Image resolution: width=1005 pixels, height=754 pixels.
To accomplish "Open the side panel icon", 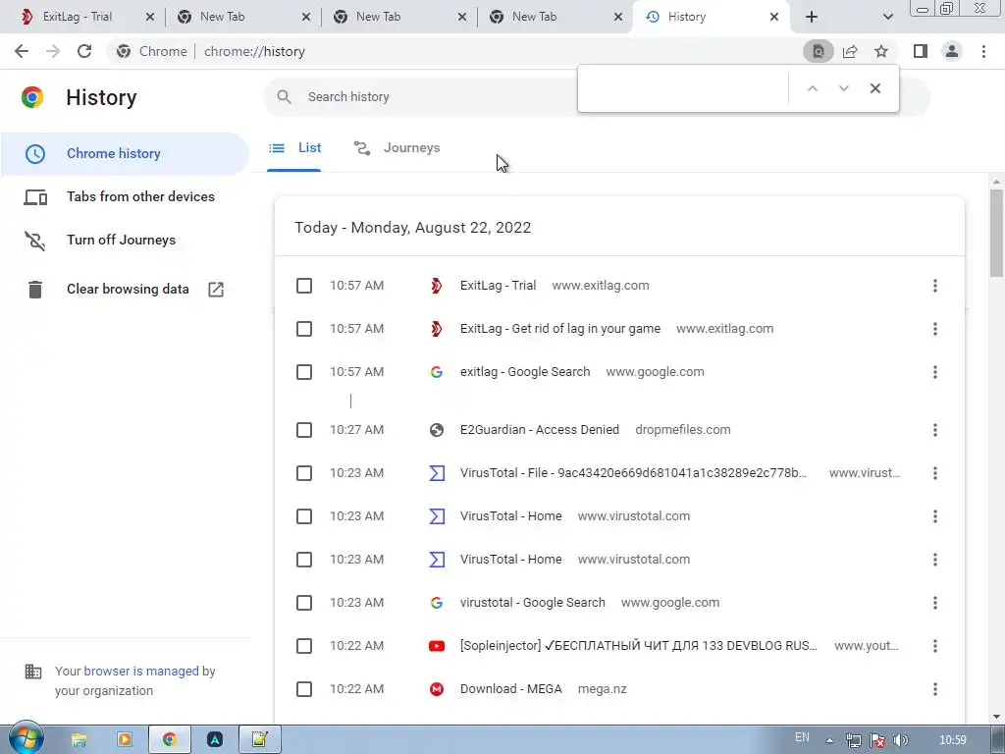I will [921, 51].
